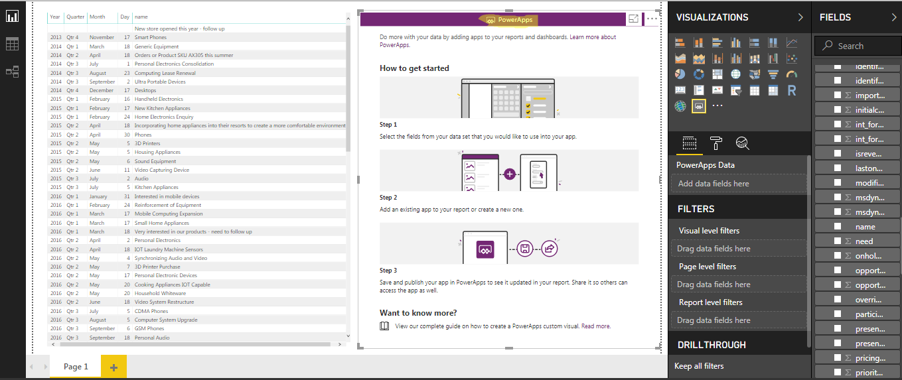This screenshot has width=902, height=380.
Task: Open Focus mode on PowerApps visual
Action: [x=633, y=19]
